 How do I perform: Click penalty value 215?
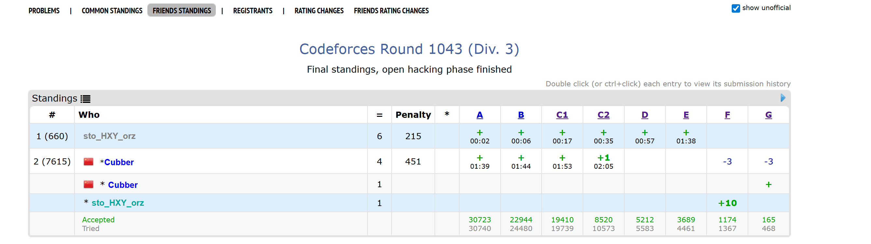(413, 136)
